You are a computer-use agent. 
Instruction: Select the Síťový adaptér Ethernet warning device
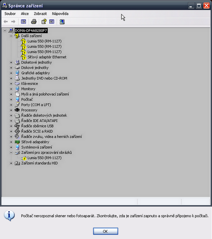coord(47,57)
